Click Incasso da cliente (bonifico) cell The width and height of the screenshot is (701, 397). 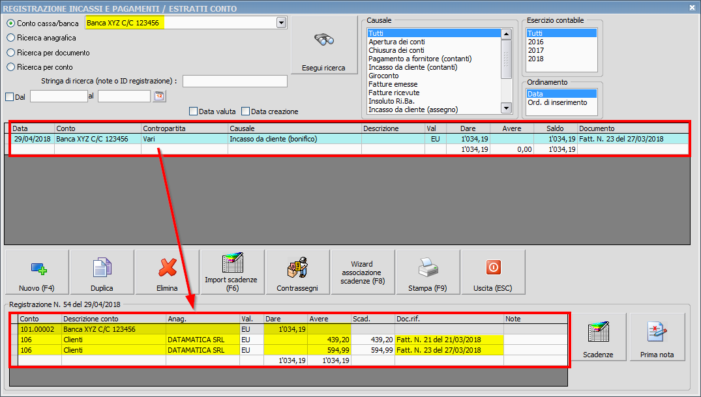tap(295, 139)
